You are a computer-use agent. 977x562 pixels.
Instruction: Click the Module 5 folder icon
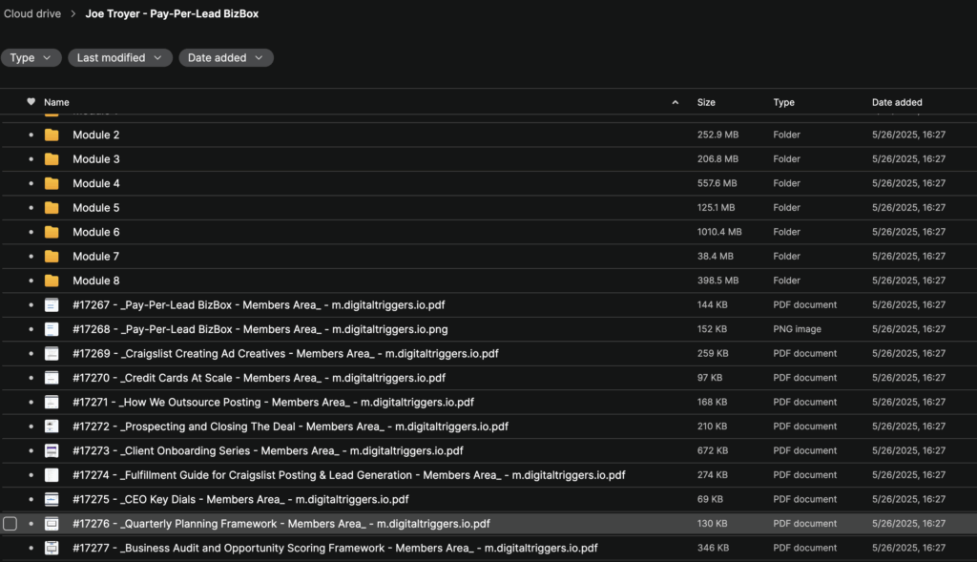52,207
